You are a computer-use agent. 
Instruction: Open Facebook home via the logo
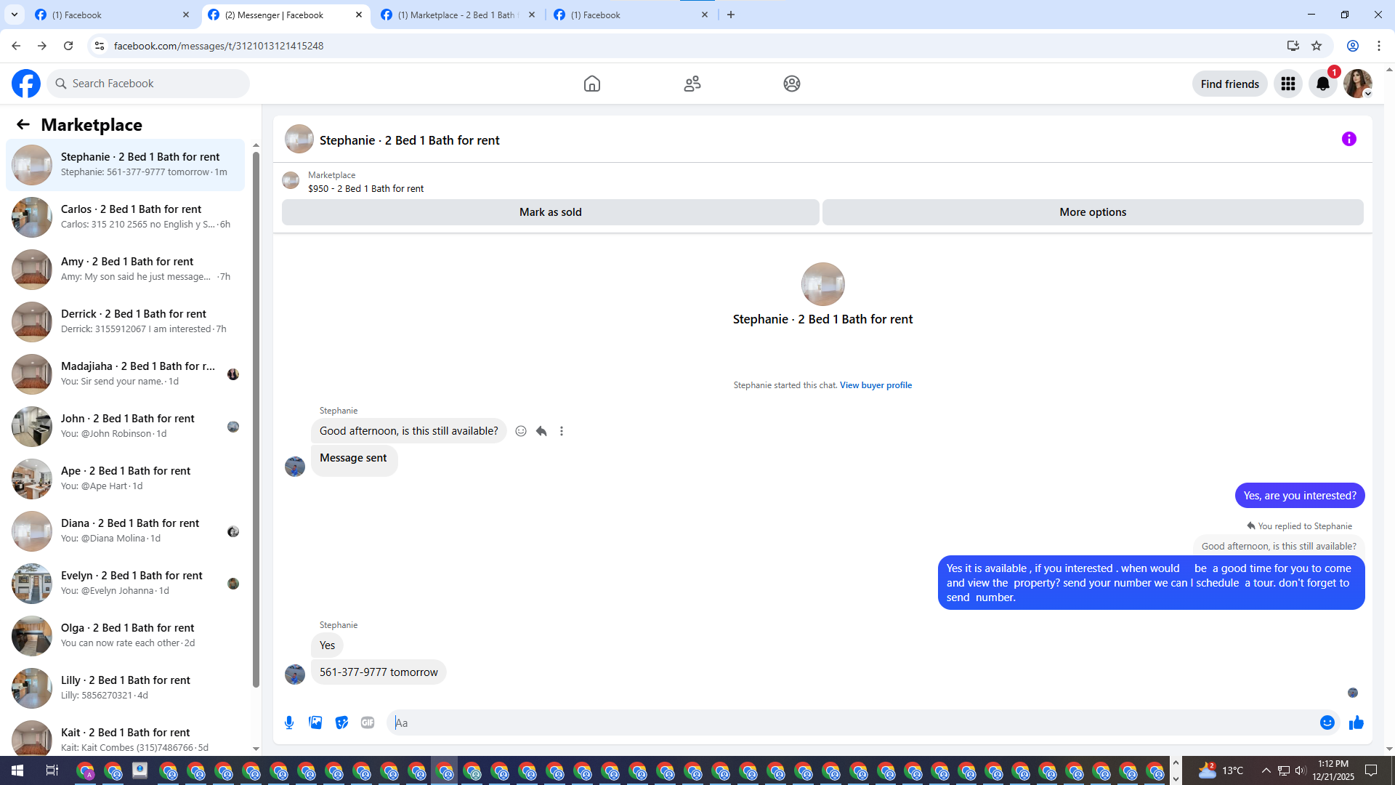26,84
